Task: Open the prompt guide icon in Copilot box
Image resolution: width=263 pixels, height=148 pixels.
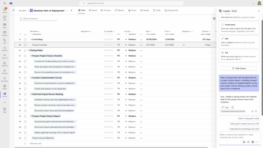Action: 244,142
